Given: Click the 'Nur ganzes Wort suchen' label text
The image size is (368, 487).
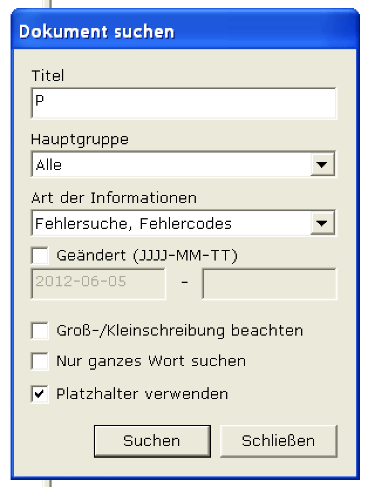Looking at the screenshot, I should [x=151, y=361].
